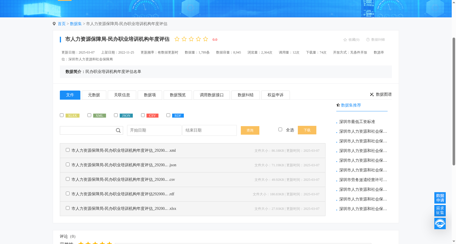
Task: Select the .xlsx file checkbox
Action: [68, 208]
